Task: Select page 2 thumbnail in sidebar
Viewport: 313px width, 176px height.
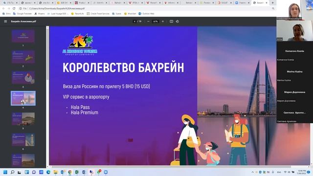Action: [23, 57]
